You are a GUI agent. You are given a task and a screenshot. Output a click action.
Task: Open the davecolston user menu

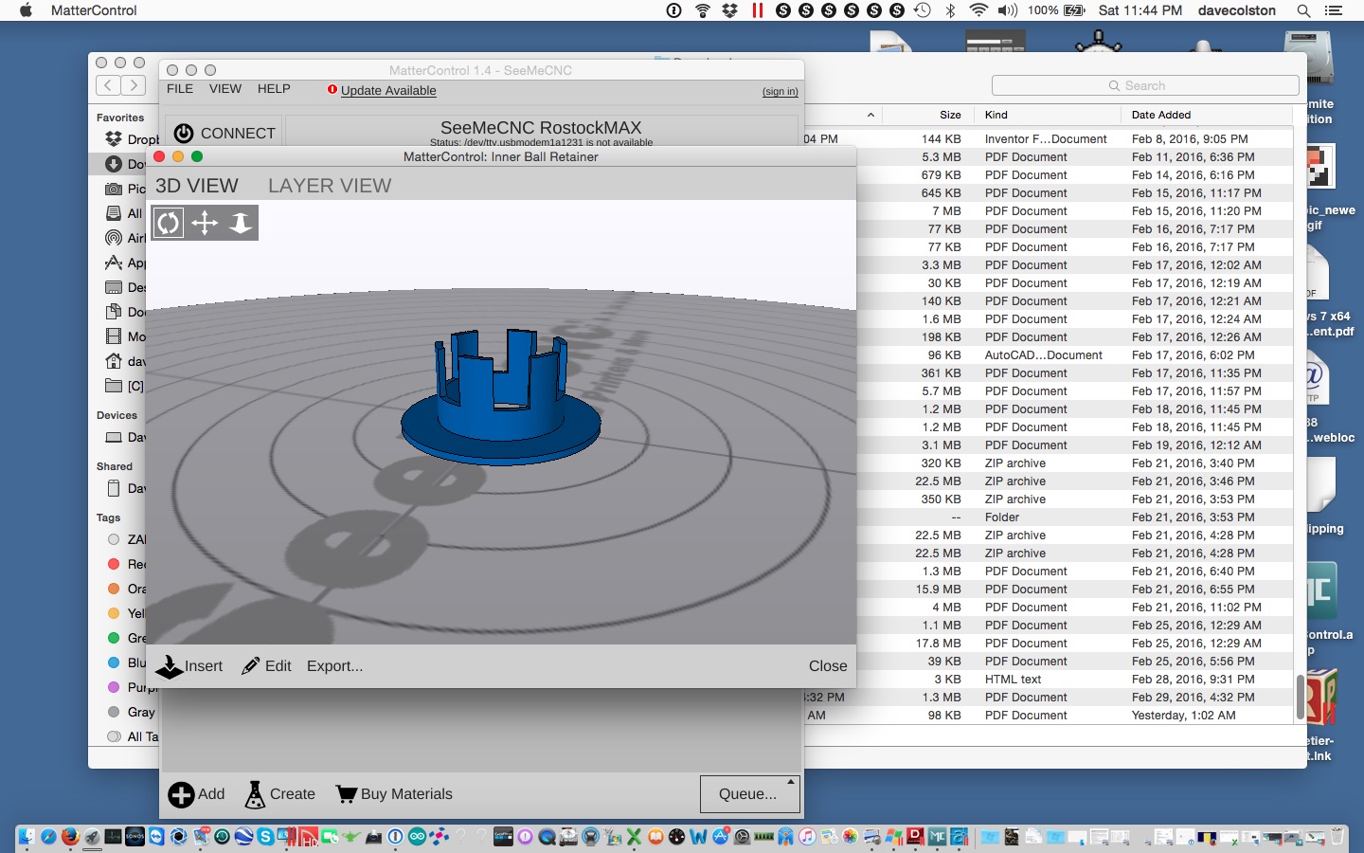(1236, 10)
